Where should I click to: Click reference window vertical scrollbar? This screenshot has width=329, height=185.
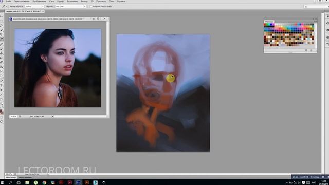click(107, 68)
